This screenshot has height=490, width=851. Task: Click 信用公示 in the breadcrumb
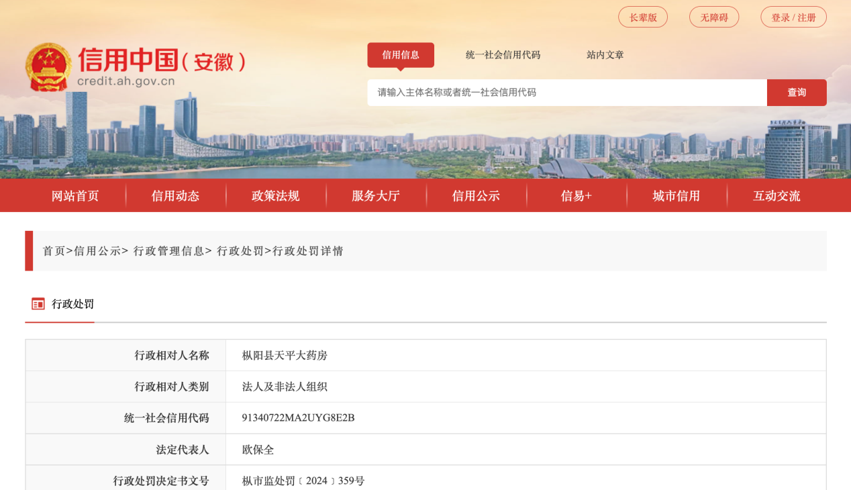point(97,251)
